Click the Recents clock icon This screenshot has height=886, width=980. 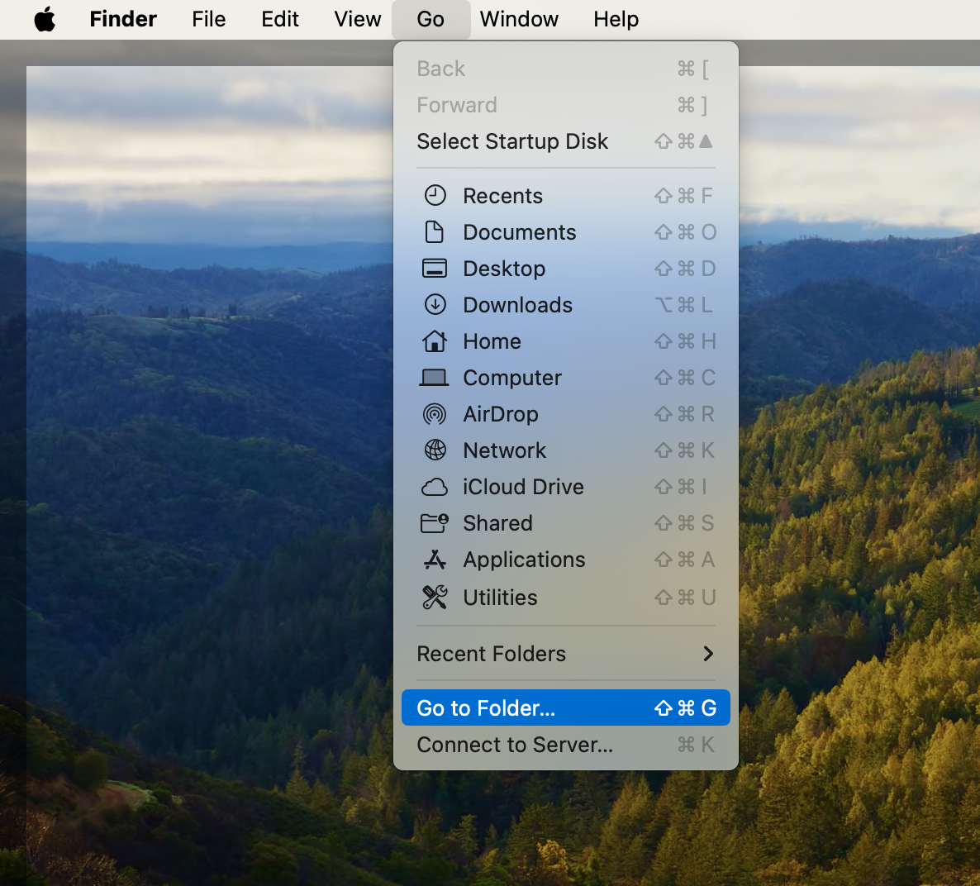tap(435, 196)
